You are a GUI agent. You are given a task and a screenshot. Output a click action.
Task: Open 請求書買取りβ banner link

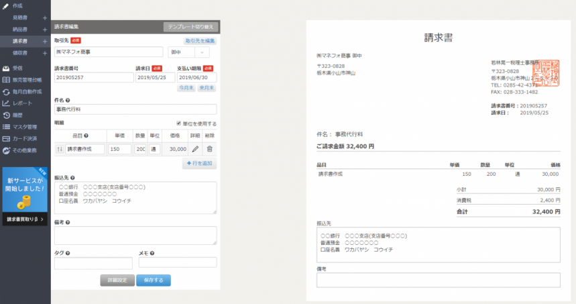(x=25, y=219)
